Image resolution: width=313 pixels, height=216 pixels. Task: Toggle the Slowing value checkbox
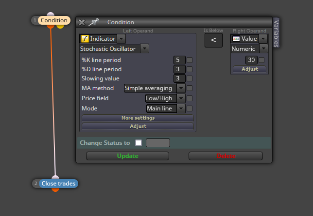[190, 78]
